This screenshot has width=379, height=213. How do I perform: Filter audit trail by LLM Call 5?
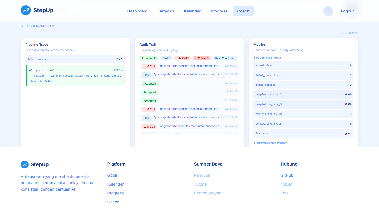[x=182, y=58]
